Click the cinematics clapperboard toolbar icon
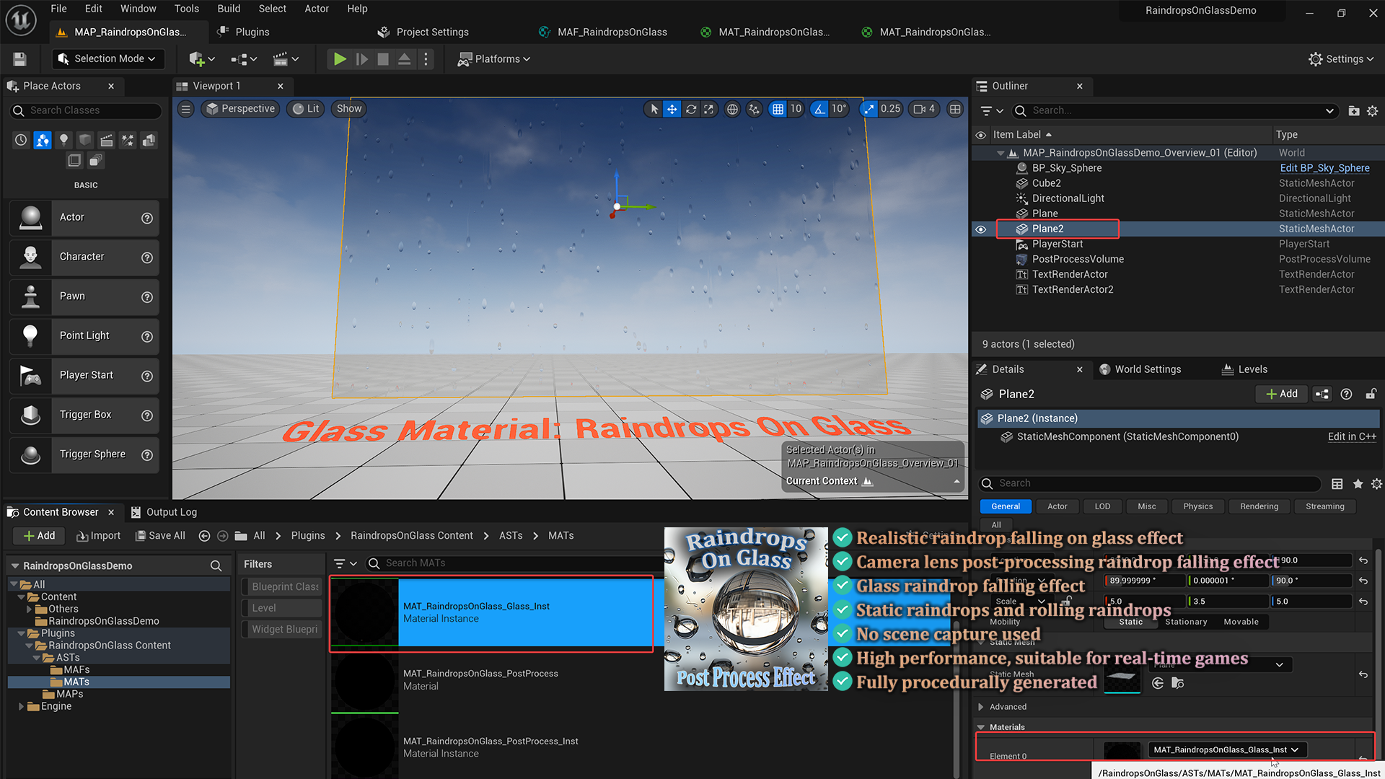Screen dimensions: 1385x779 coord(285,59)
